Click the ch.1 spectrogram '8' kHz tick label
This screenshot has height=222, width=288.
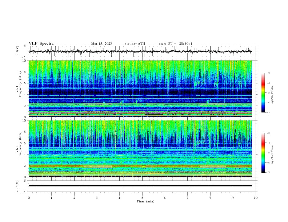coord(26,72)
